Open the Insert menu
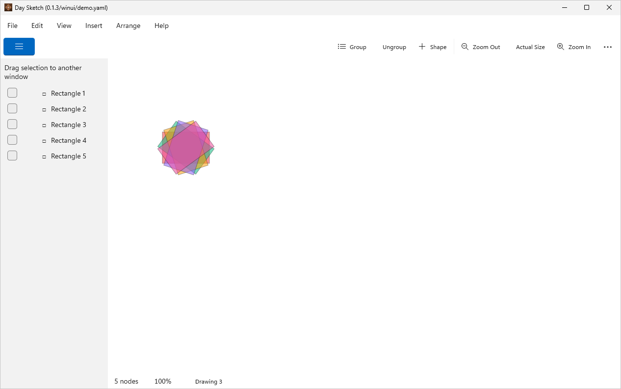621x389 pixels. click(94, 26)
